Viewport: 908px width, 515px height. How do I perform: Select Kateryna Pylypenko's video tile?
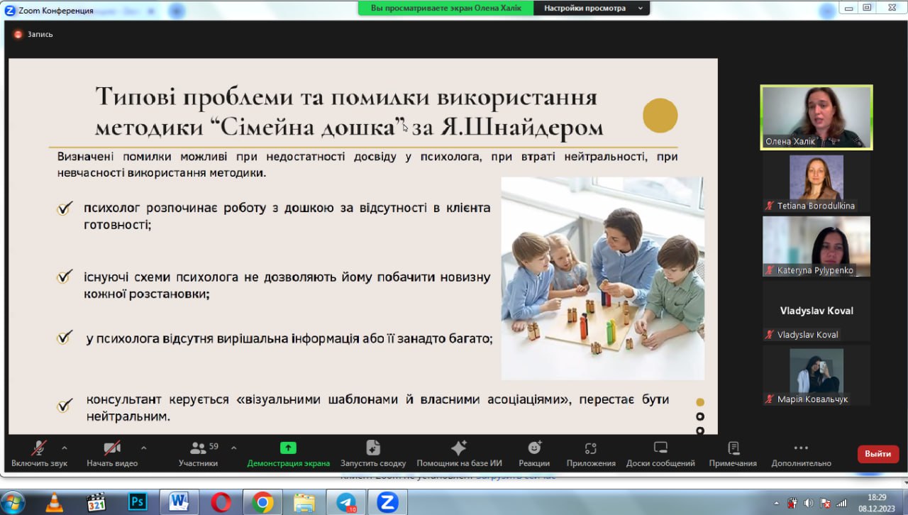tap(816, 246)
